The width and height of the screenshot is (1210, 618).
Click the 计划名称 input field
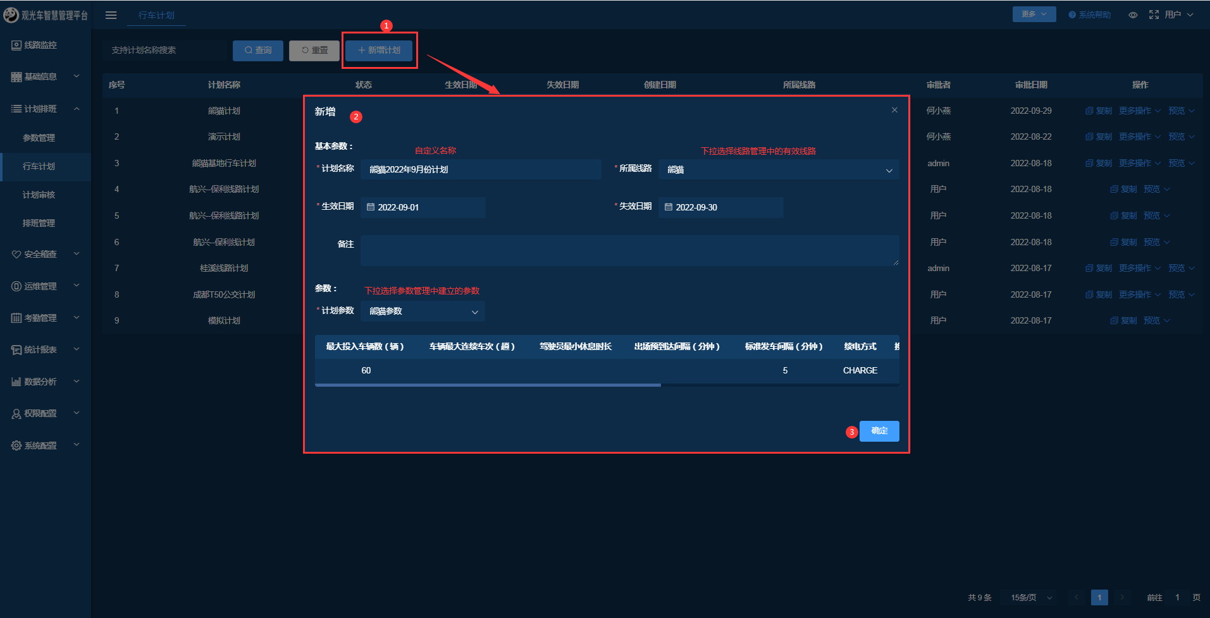481,169
